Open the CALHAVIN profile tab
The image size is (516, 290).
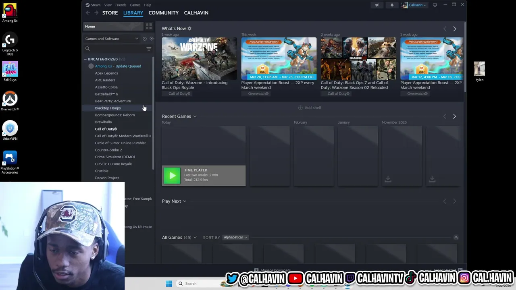196,13
